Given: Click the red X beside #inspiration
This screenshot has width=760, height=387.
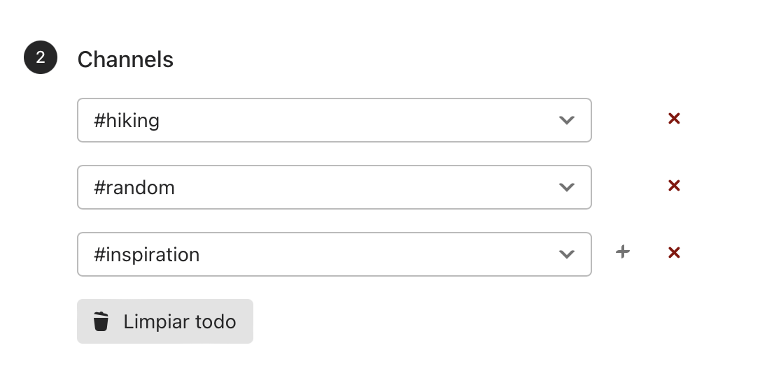Looking at the screenshot, I should pos(674,252).
